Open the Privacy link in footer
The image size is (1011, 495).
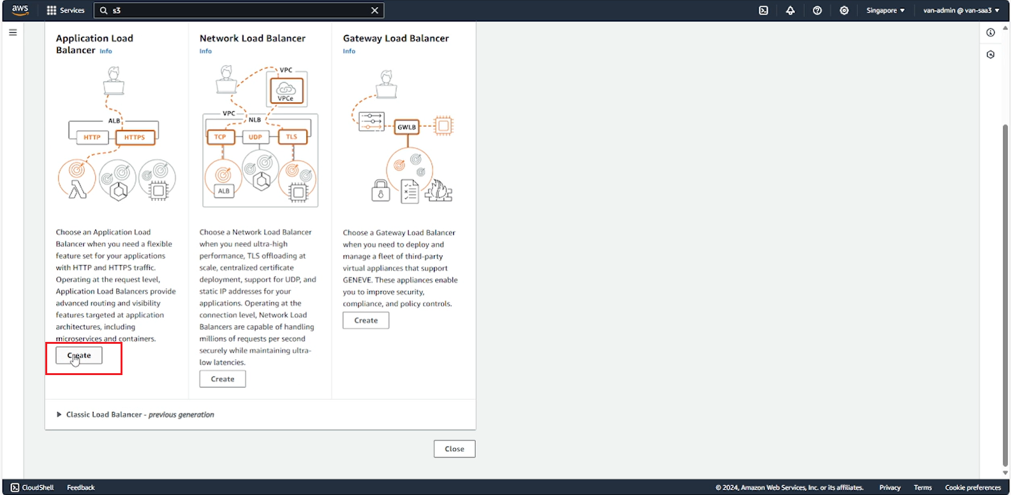pyautogui.click(x=890, y=487)
